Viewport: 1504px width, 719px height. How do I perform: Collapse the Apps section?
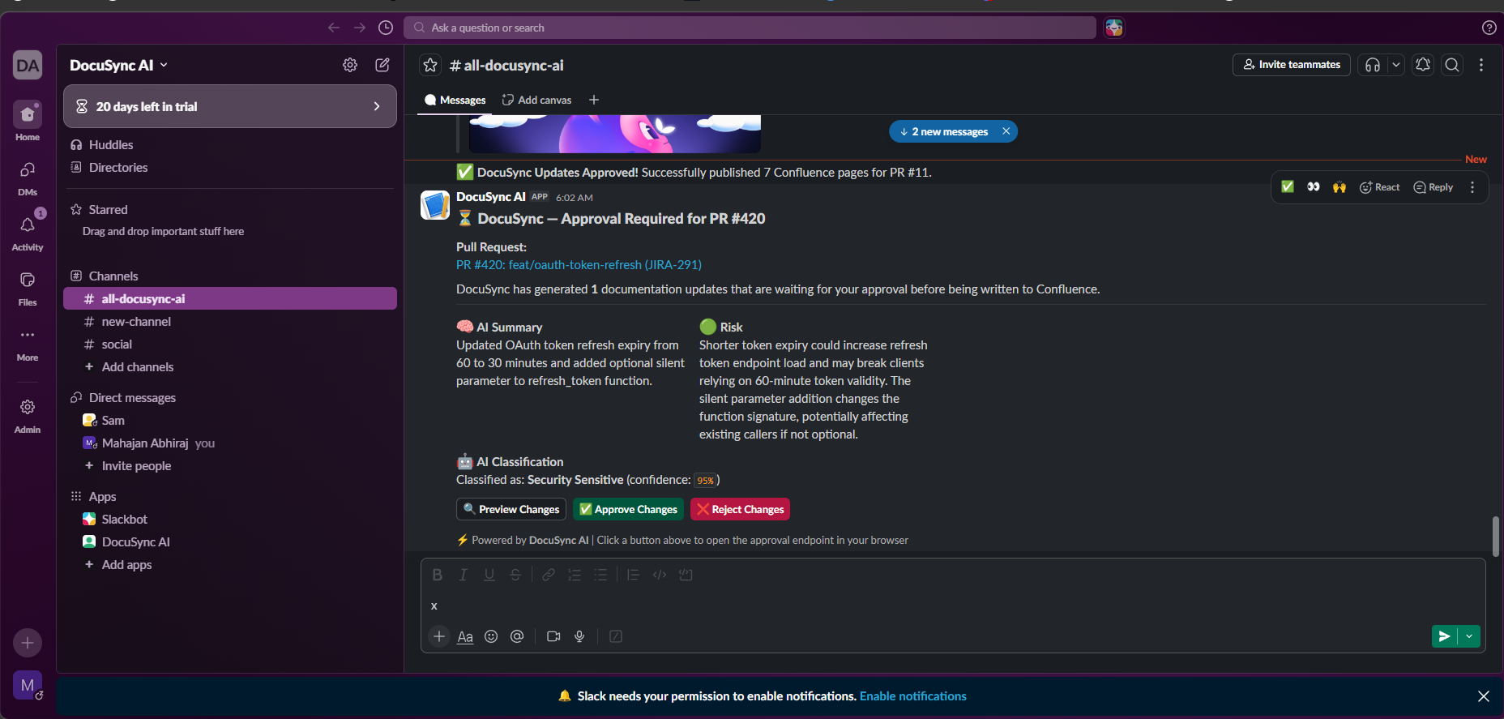[102, 496]
